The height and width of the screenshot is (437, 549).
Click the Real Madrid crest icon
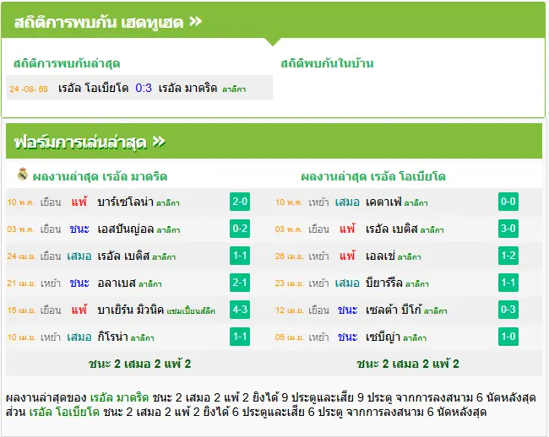23,174
